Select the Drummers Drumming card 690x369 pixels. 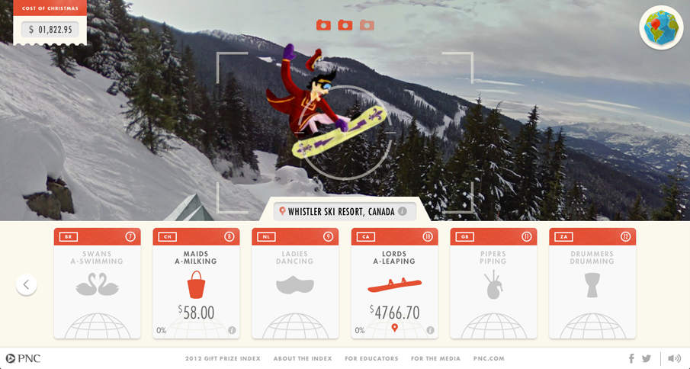point(592,284)
